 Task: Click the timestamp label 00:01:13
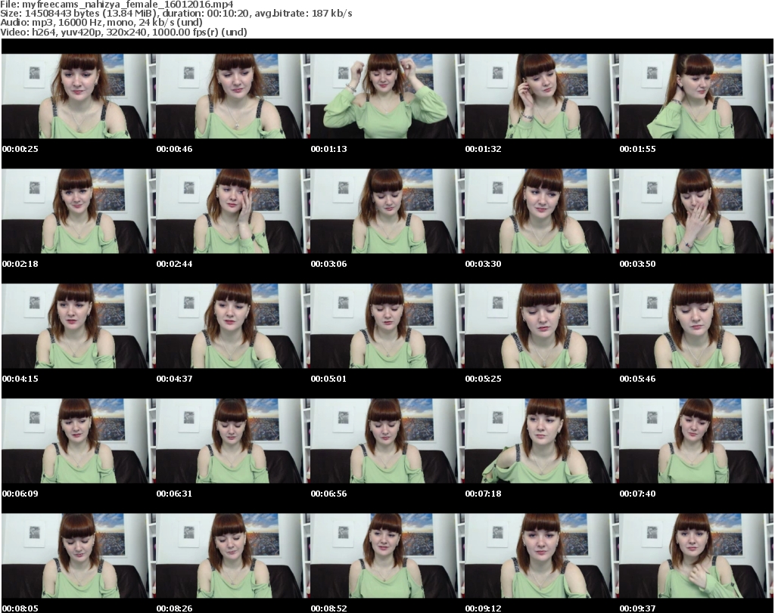point(328,149)
